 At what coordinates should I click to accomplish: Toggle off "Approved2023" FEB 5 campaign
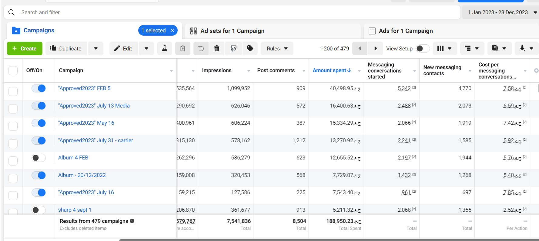tap(38, 88)
